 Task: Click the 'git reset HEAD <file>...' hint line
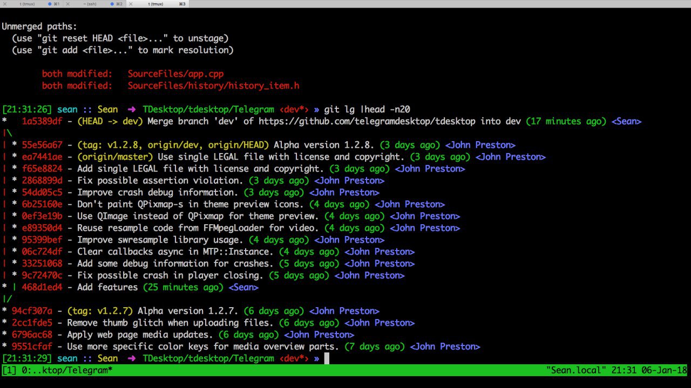click(x=120, y=38)
